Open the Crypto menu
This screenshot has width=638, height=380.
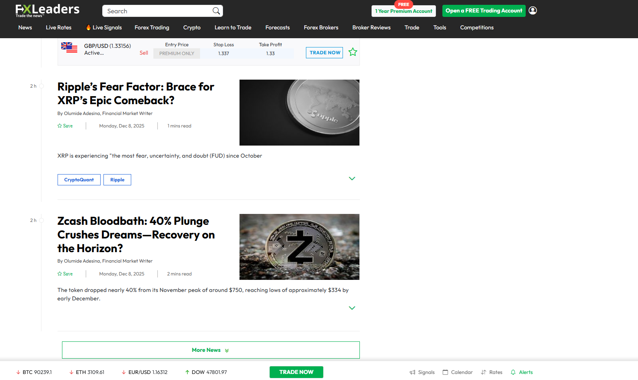pyautogui.click(x=192, y=27)
